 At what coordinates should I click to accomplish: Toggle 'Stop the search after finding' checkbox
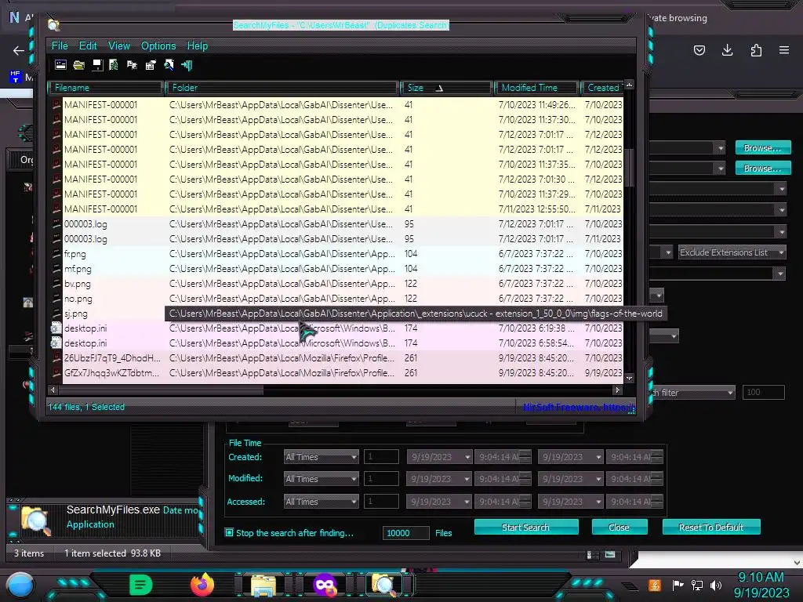[229, 532]
